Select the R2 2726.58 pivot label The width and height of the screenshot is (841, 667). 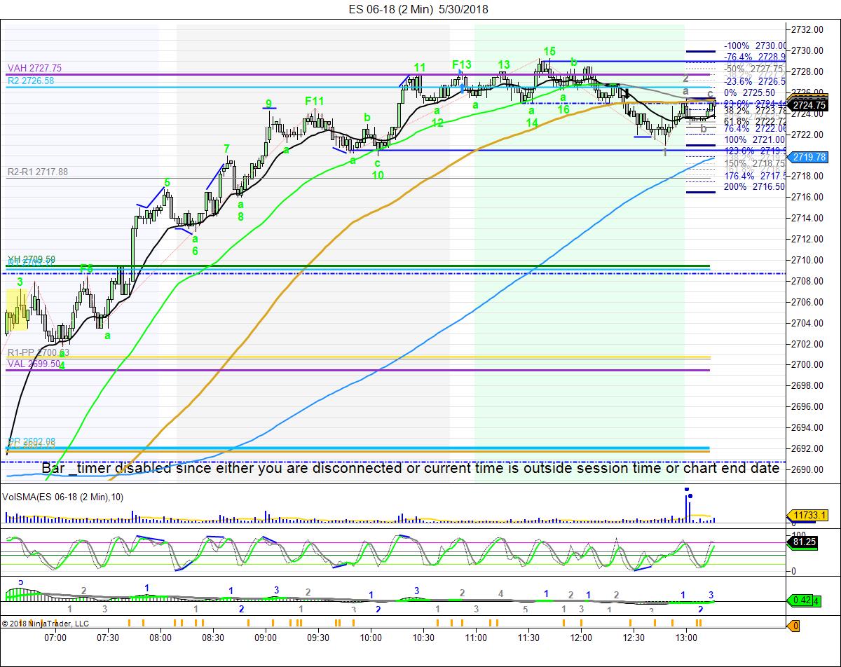click(31, 81)
